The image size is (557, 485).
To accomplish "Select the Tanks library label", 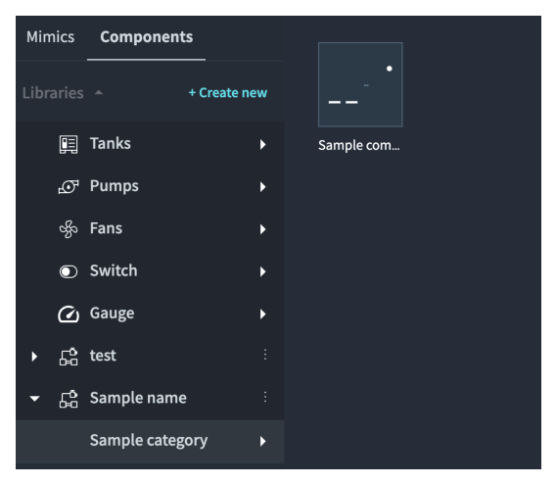I will [111, 144].
